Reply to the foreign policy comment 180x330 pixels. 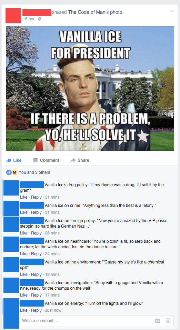(x=37, y=233)
